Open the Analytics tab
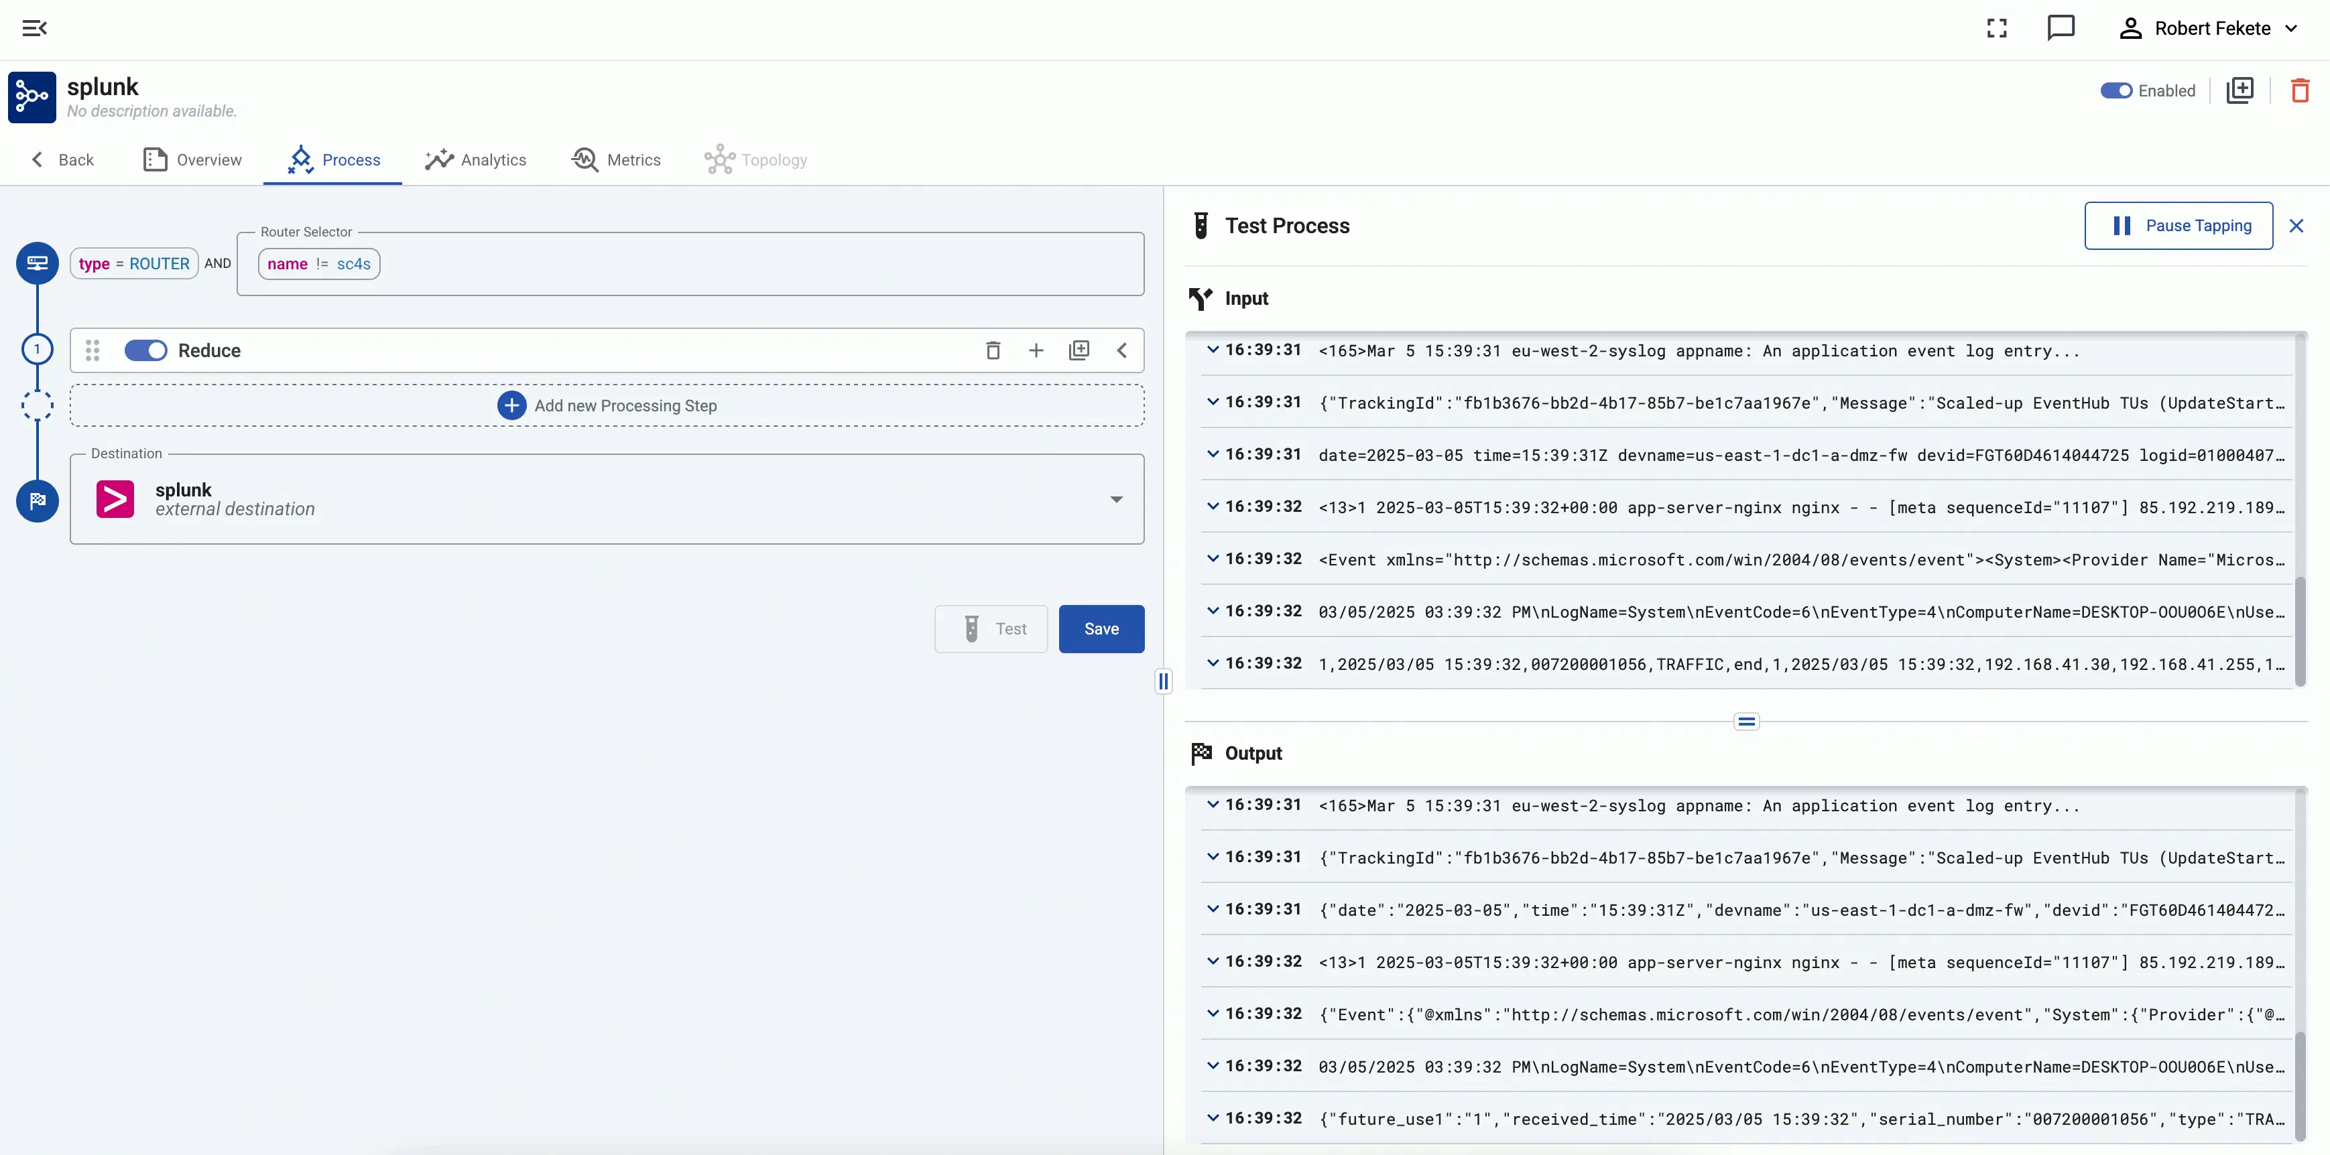Viewport: 2330px width, 1155px height. (x=476, y=160)
